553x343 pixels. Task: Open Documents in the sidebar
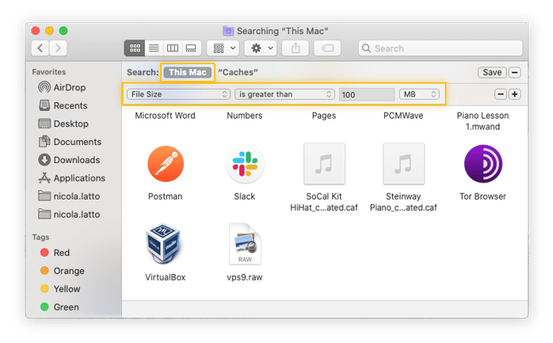tap(70, 142)
